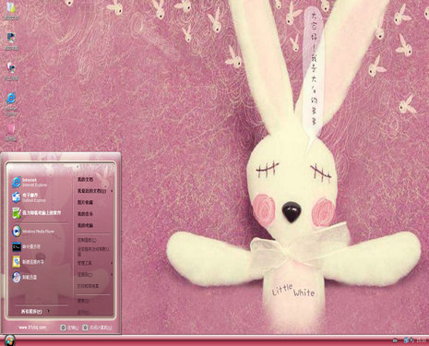This screenshot has width=429, height=346.
Task: Open the command prompt entry in Start menu
Action: tap(26, 246)
